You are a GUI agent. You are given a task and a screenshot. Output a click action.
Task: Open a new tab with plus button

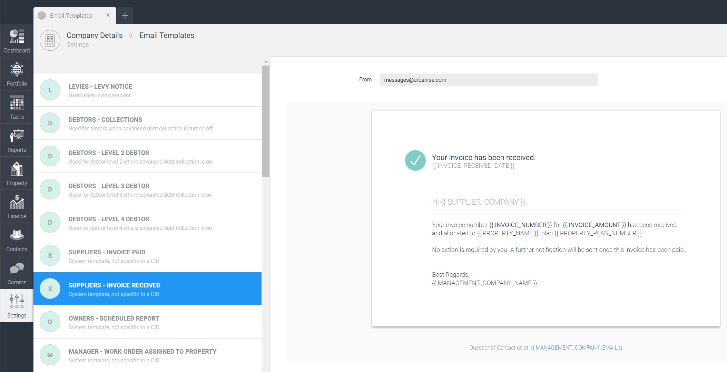pos(125,16)
